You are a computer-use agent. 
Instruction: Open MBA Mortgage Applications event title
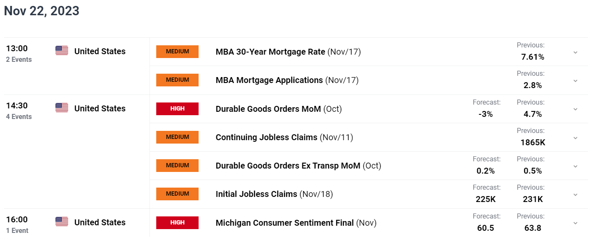[x=269, y=80]
